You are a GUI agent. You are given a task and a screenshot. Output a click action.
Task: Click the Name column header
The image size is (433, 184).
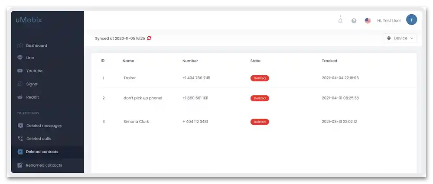128,61
